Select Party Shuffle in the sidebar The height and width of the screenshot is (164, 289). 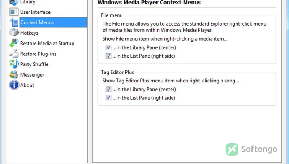34,64
